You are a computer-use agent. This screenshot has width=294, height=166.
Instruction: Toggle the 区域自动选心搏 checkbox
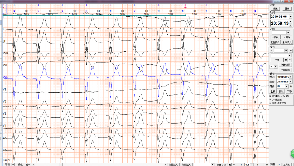click(270, 96)
